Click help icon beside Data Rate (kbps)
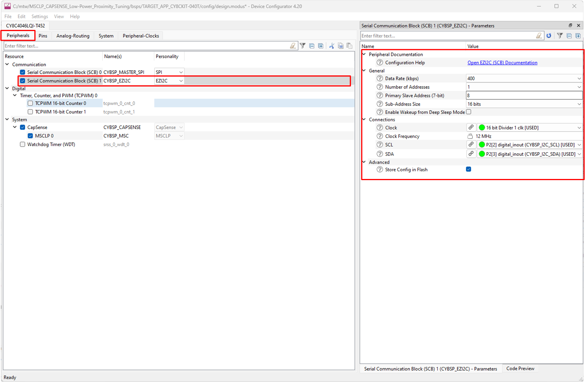The image size is (585, 382). click(380, 78)
